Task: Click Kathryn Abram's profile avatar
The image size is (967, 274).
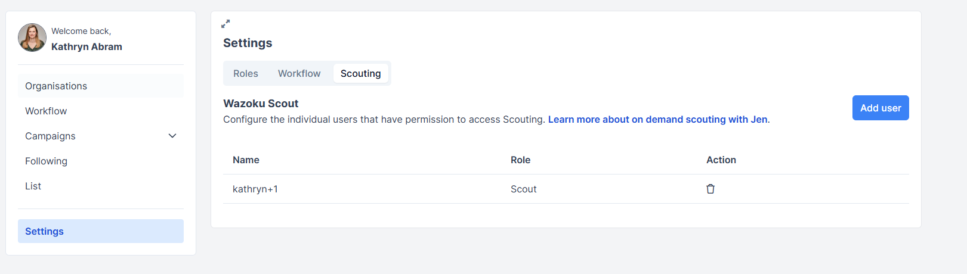Action: 32,38
